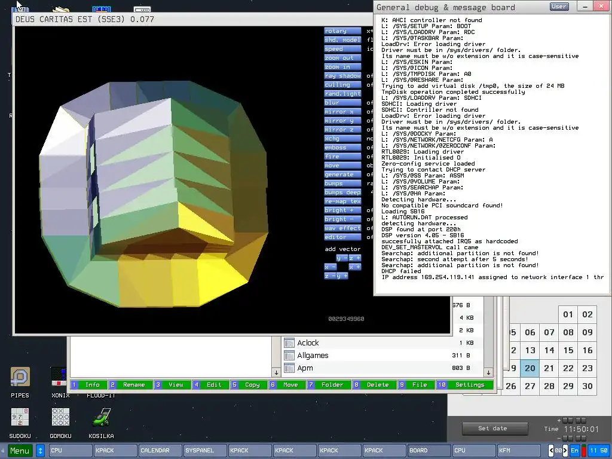Select day 01 in the calendar
The height and width of the screenshot is (459, 612).
coord(568,314)
